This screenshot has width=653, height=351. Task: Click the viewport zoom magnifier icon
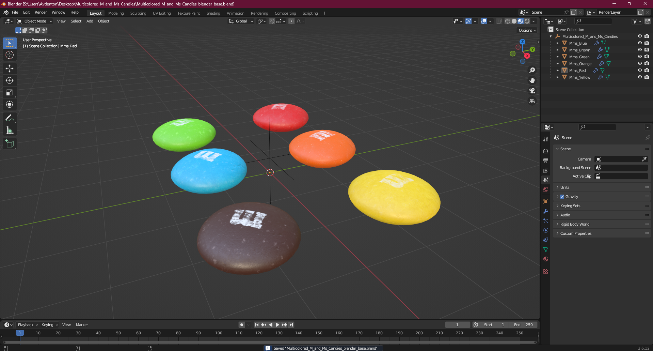(532, 70)
